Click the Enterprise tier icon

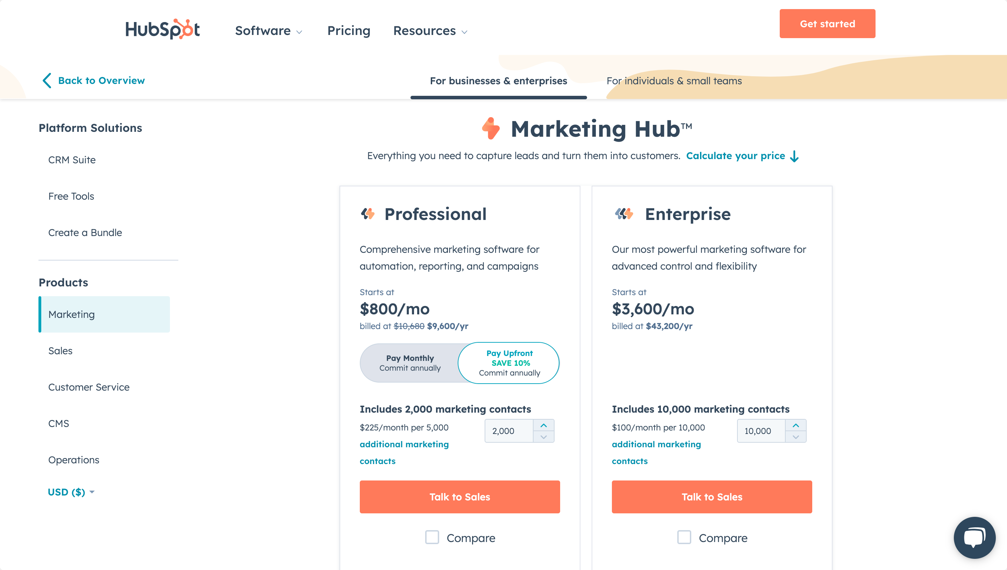click(x=624, y=214)
